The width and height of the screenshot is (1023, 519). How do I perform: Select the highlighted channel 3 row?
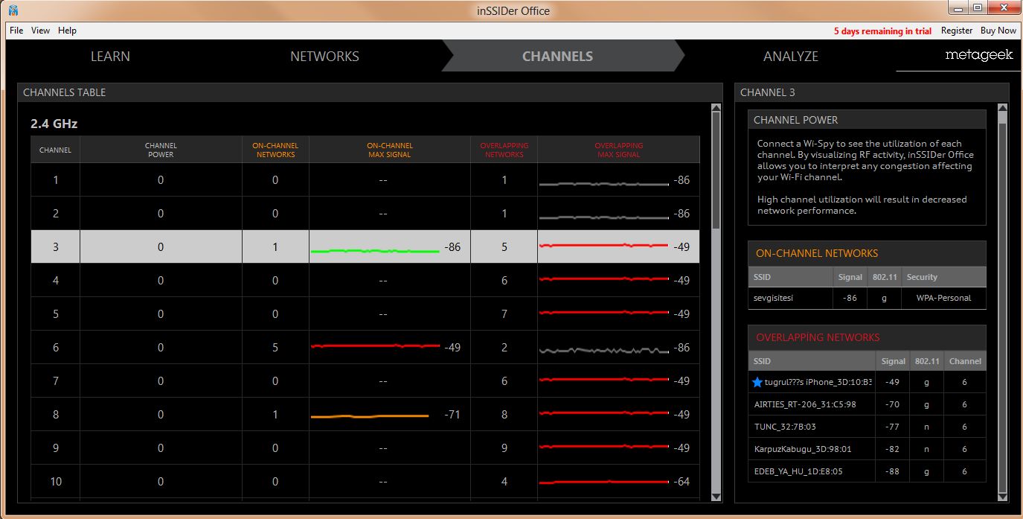pos(365,246)
